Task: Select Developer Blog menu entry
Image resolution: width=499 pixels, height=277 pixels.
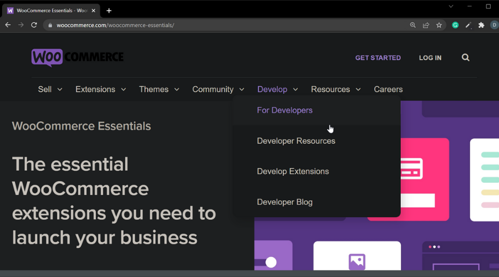Action: click(285, 202)
